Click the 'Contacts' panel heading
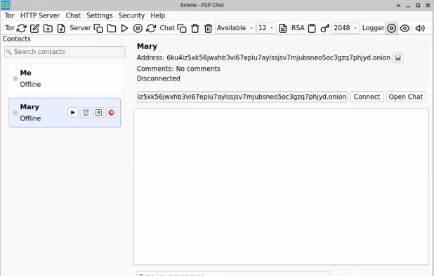Viewport: 434px width, 276px height. click(17, 39)
